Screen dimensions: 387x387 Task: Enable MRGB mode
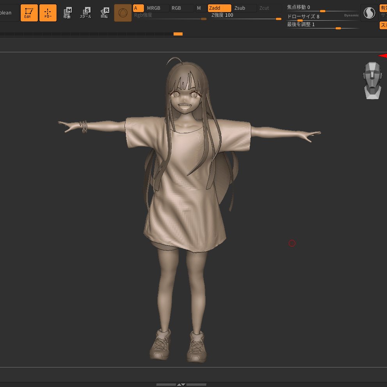(157, 8)
